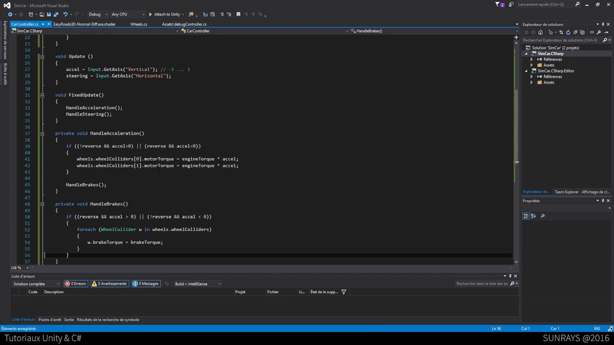
Task: Click the open file folder icon
Action: tap(42, 14)
